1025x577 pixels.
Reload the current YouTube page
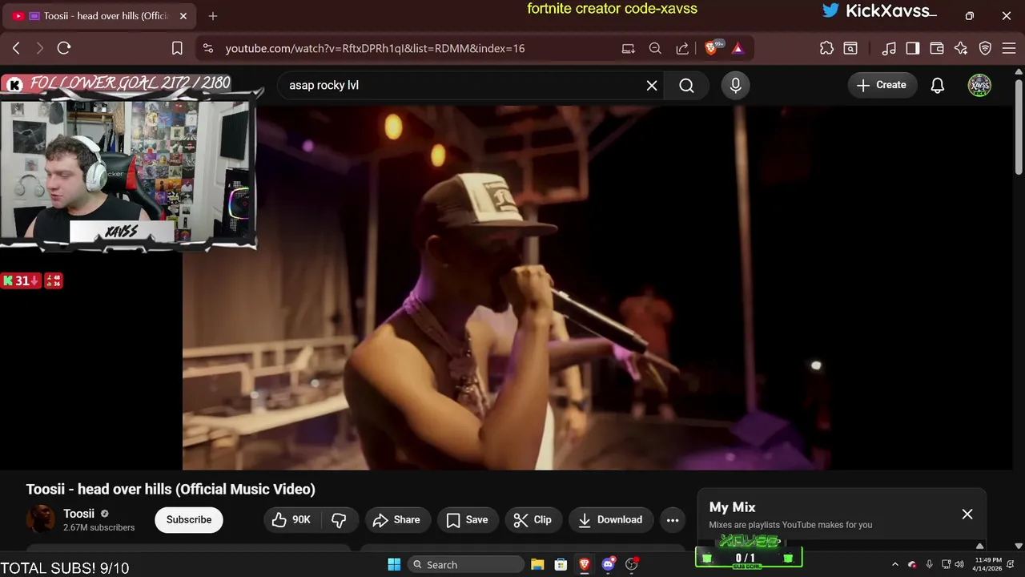(x=64, y=48)
